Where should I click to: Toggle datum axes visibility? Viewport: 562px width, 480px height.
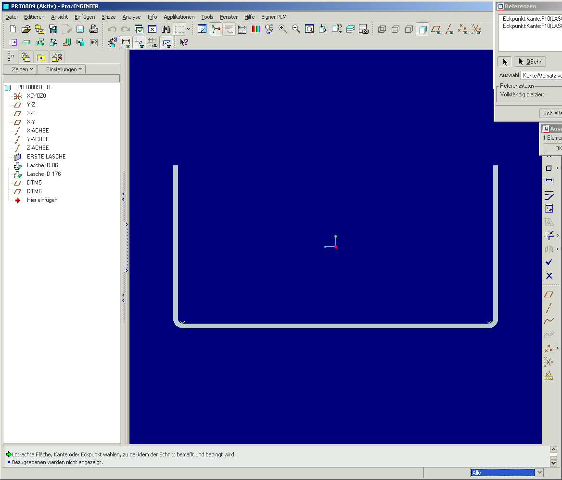(x=449, y=29)
